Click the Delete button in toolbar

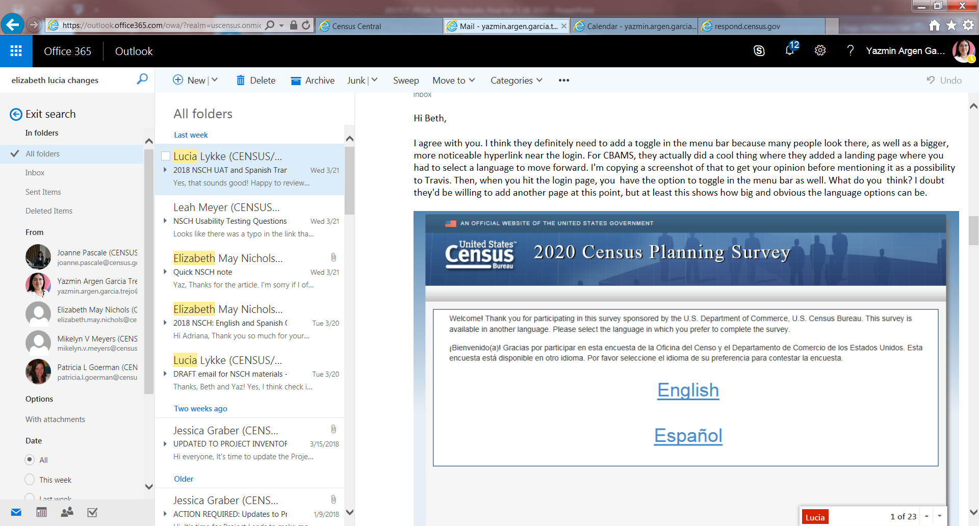(255, 81)
